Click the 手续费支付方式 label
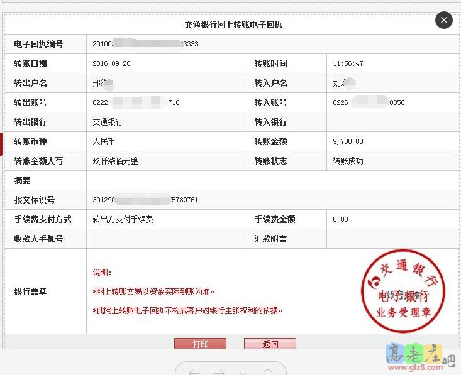The image size is (461, 375). tap(43, 219)
